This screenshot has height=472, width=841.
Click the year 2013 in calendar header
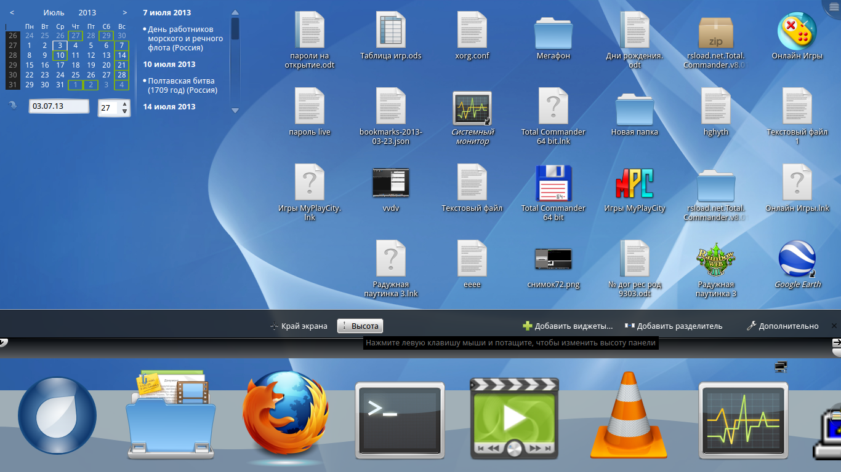point(87,12)
